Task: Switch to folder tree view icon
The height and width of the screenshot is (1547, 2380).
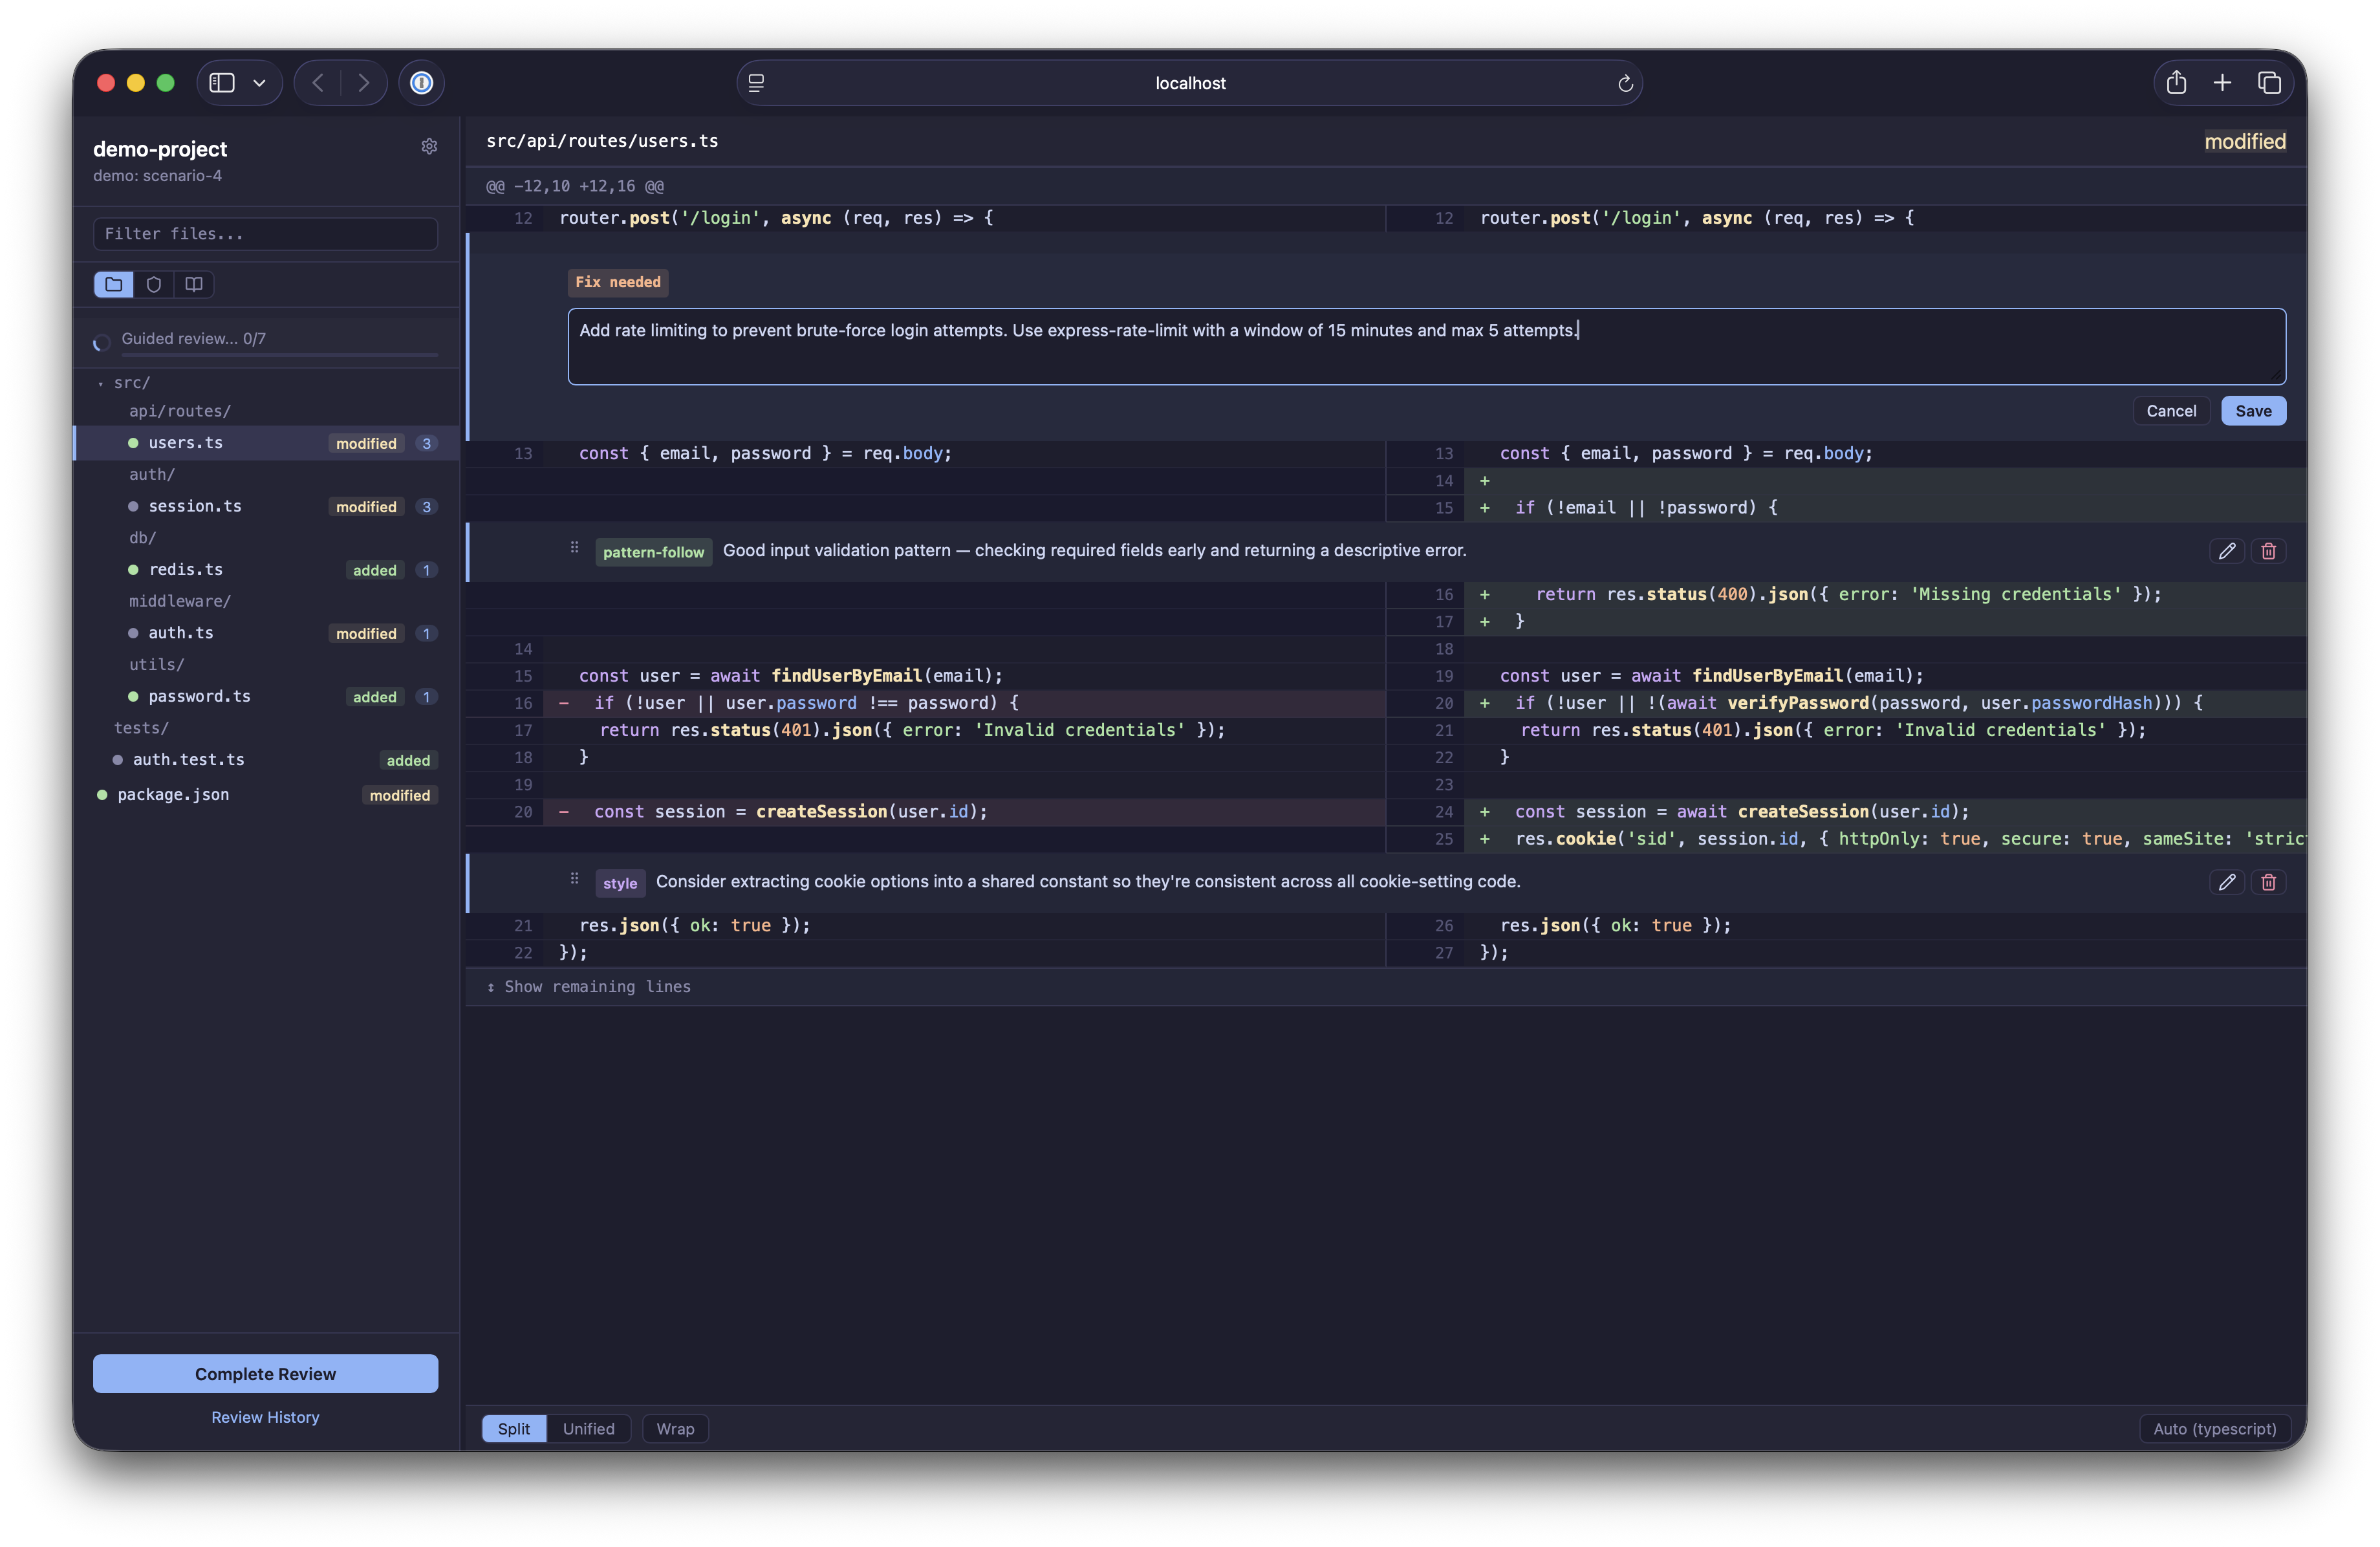Action: click(114, 284)
